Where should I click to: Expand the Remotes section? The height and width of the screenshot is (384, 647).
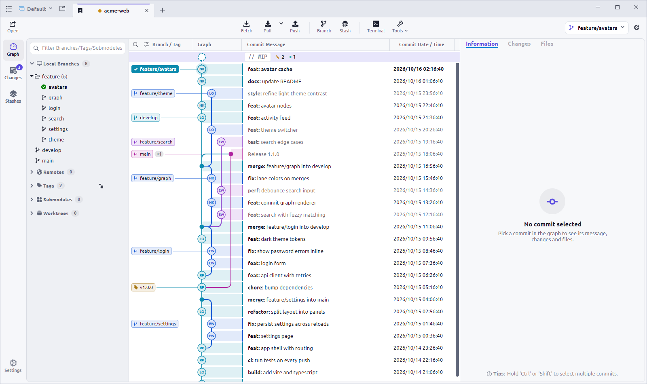(x=32, y=172)
